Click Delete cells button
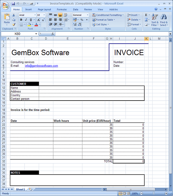Image resolution: width=173 pixels, height=196 pixels. [134, 20]
